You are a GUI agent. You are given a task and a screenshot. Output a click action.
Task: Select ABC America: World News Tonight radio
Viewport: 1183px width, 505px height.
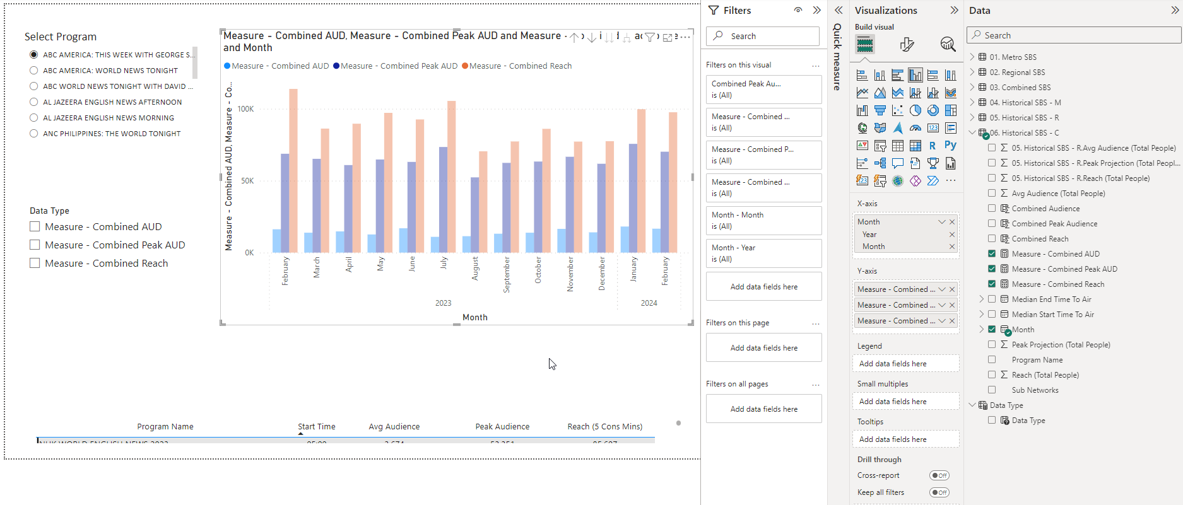[x=34, y=71]
